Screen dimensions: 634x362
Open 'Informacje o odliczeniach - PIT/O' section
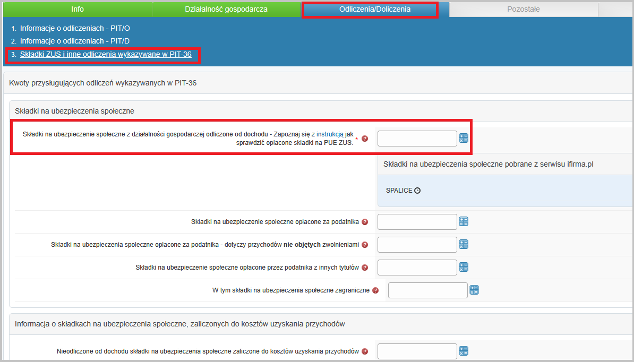[x=75, y=28]
